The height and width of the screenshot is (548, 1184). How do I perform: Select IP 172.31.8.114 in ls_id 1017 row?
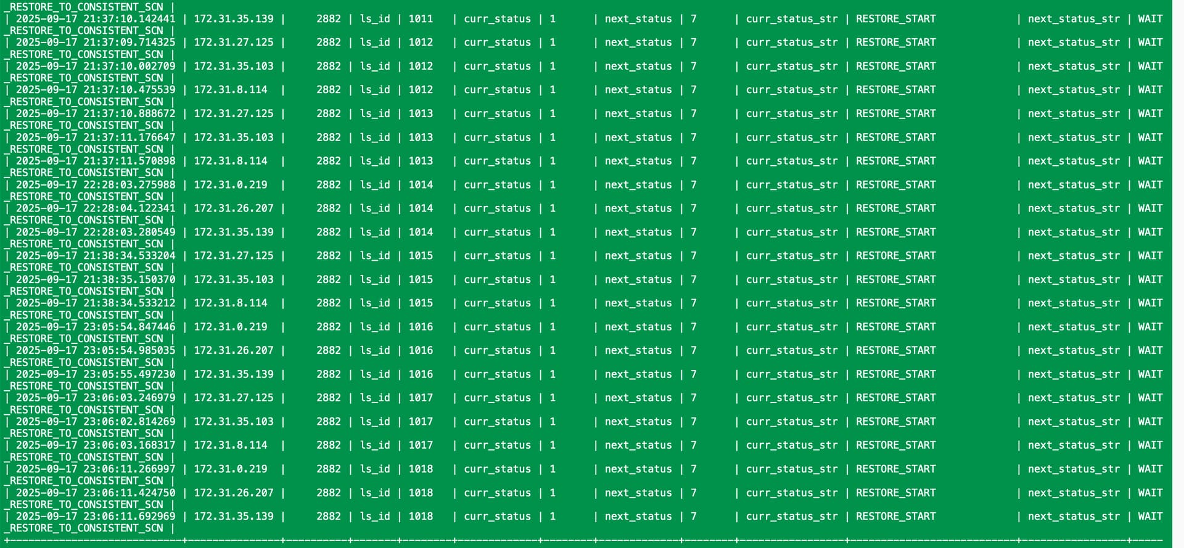coord(231,446)
